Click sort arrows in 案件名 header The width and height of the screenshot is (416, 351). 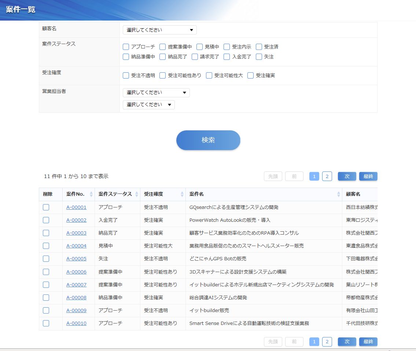339,194
